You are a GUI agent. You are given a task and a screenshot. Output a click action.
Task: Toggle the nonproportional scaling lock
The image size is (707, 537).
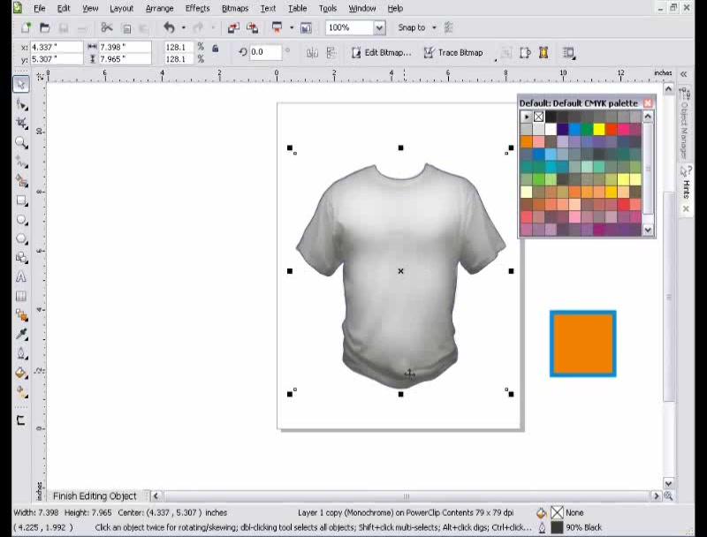[215, 49]
